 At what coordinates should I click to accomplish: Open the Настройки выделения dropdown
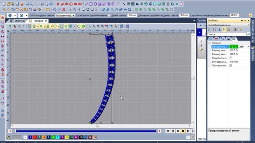pyautogui.click(x=228, y=25)
